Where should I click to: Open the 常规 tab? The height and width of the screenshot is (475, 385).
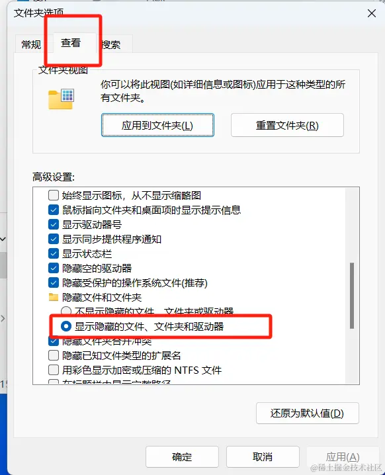[31, 44]
